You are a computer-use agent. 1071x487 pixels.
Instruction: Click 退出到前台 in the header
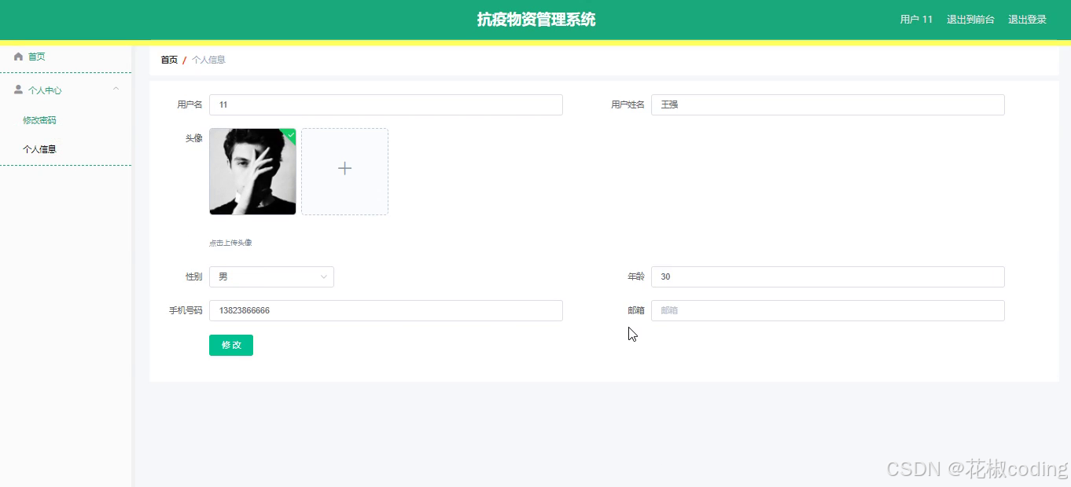(x=970, y=19)
